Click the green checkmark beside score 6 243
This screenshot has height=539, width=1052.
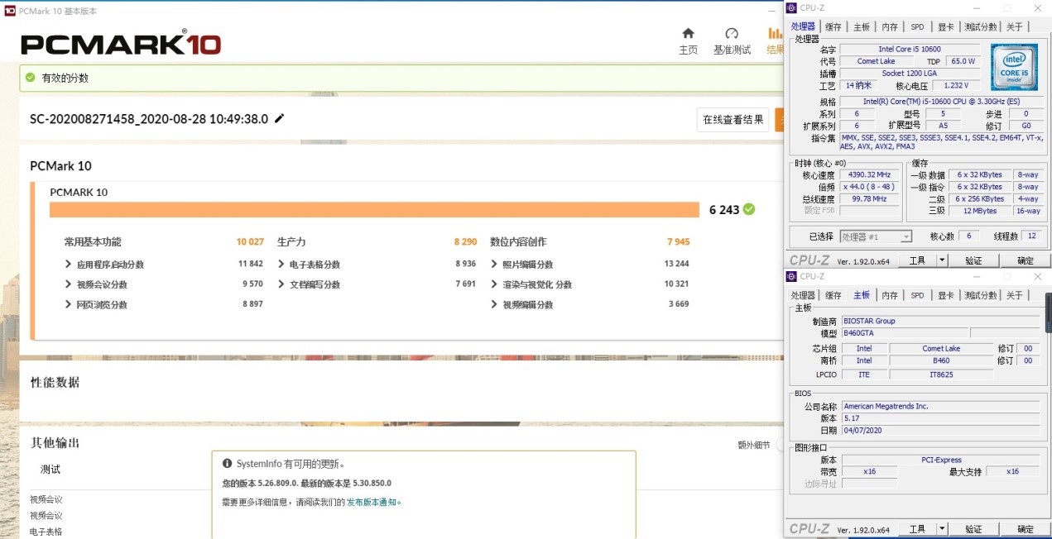click(749, 209)
